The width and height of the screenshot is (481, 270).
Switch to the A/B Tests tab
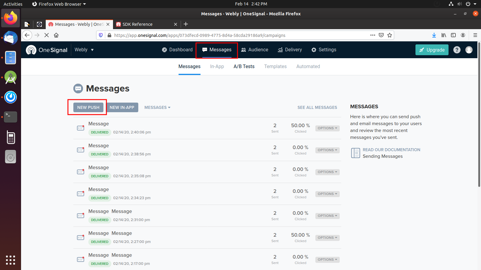point(244,66)
